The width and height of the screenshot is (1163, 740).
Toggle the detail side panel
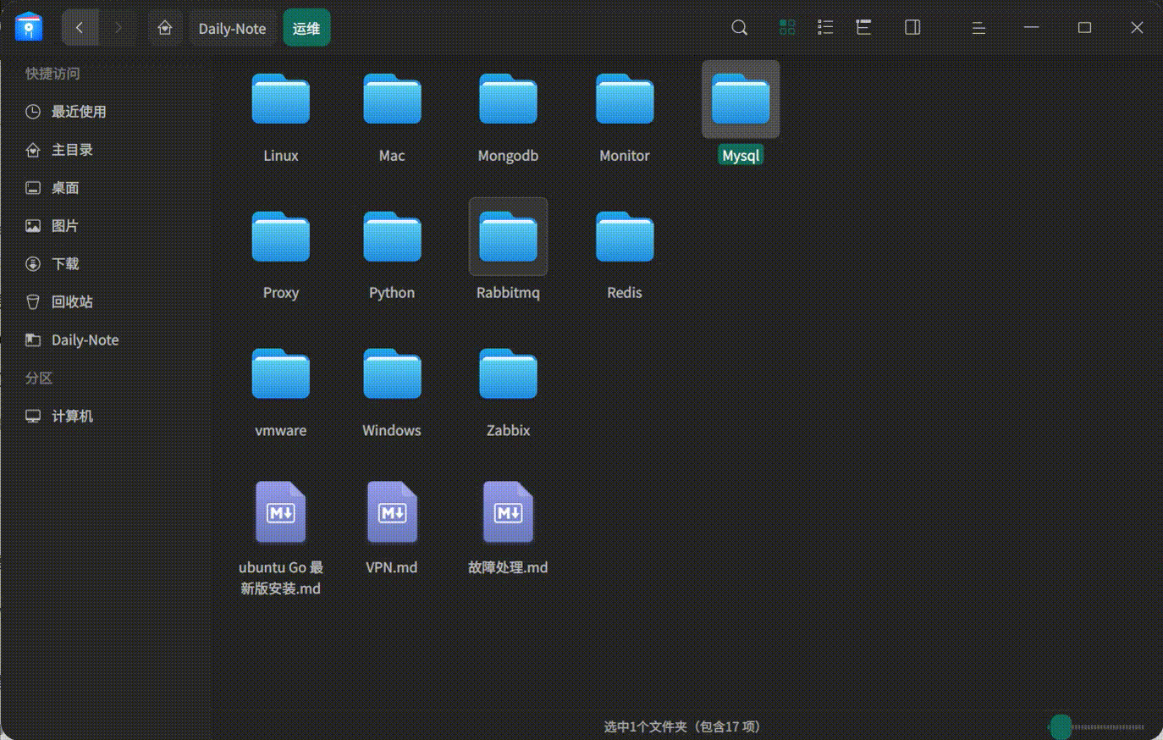point(912,28)
